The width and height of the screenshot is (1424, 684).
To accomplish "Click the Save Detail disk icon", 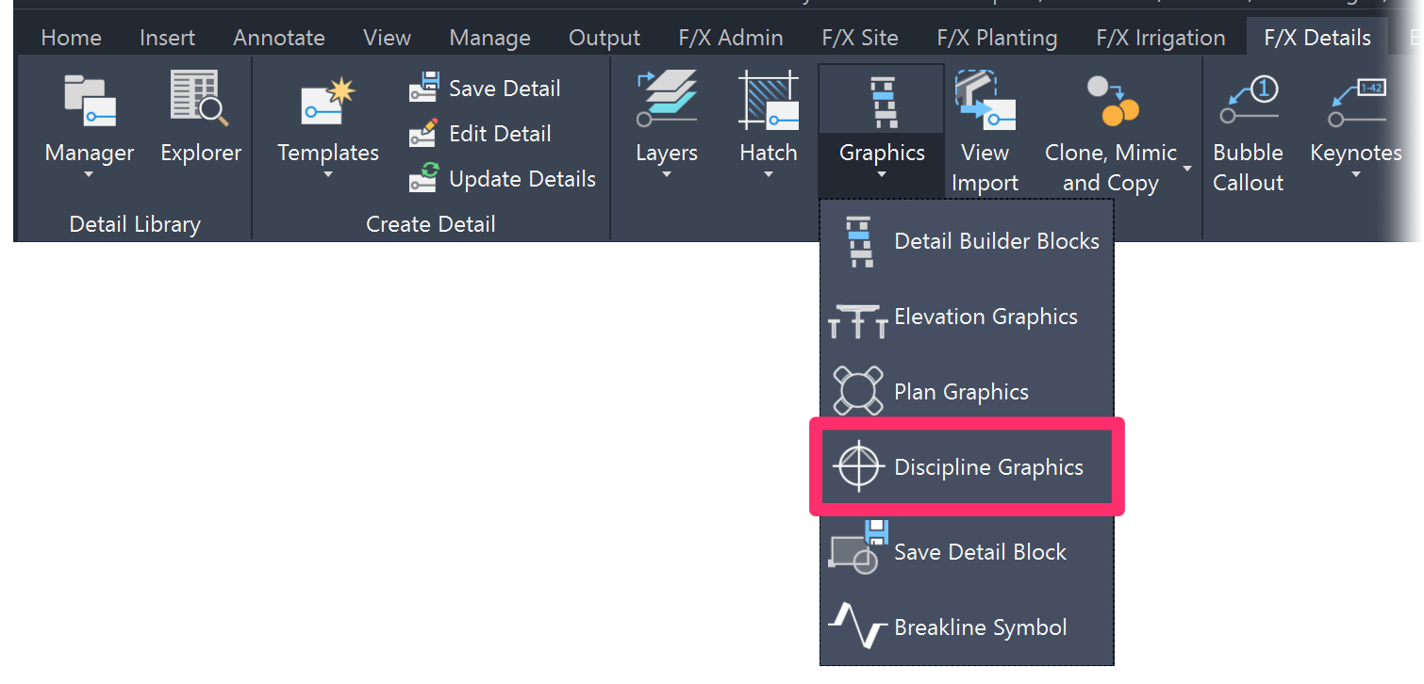I will pyautogui.click(x=424, y=88).
